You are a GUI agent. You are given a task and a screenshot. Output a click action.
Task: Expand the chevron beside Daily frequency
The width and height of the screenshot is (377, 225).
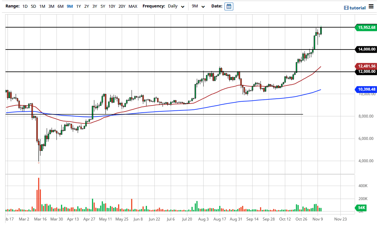coord(182,6)
